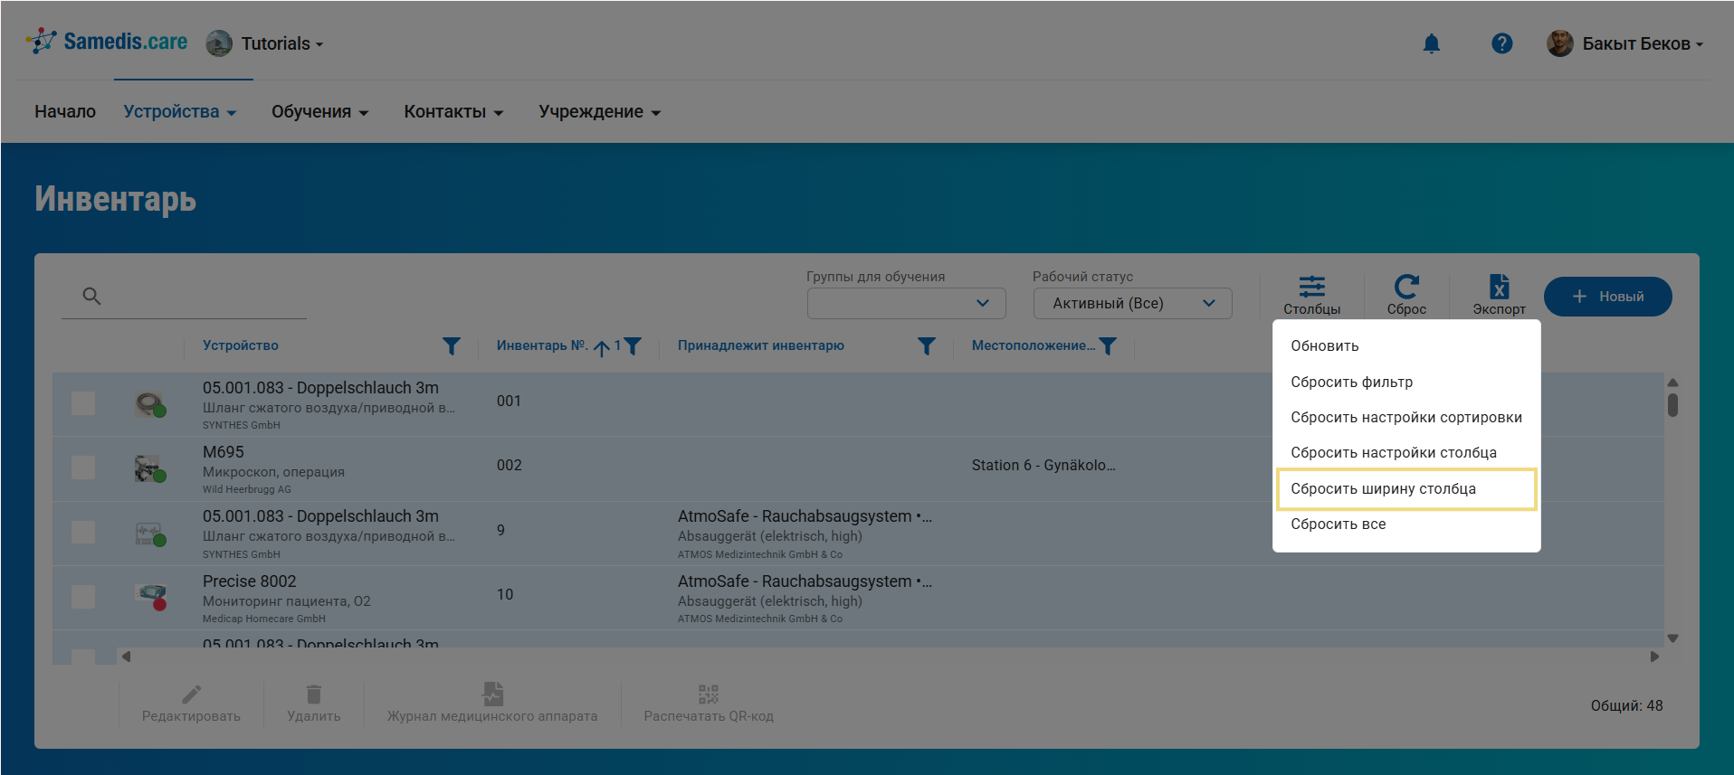
Task: Expand the Устройства navigation menu
Action: (x=179, y=112)
